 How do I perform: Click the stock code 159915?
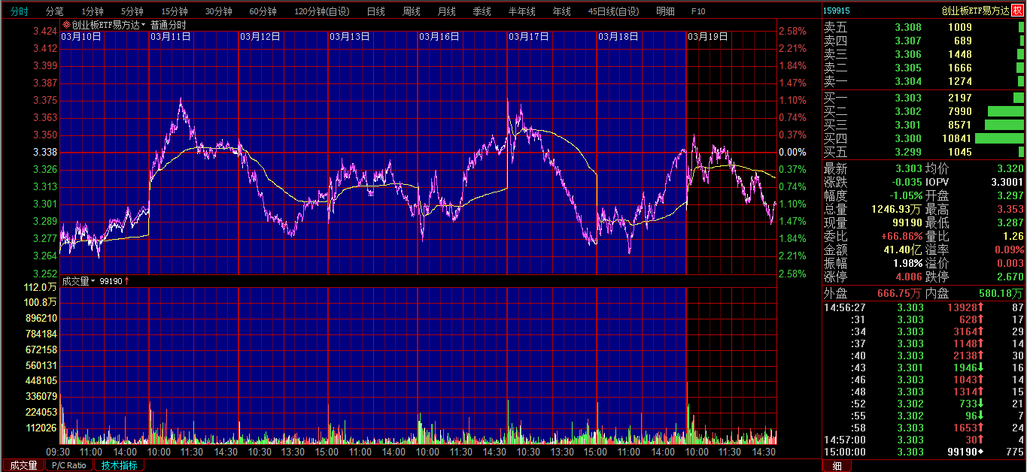click(837, 11)
